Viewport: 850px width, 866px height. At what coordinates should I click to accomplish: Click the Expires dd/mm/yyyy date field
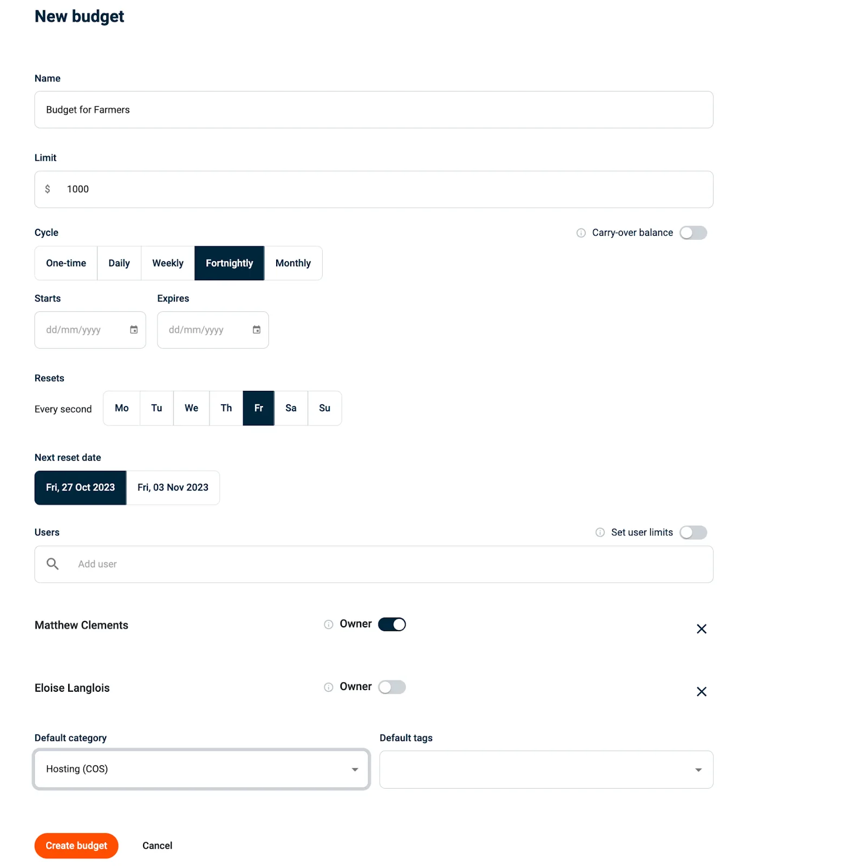(x=213, y=330)
